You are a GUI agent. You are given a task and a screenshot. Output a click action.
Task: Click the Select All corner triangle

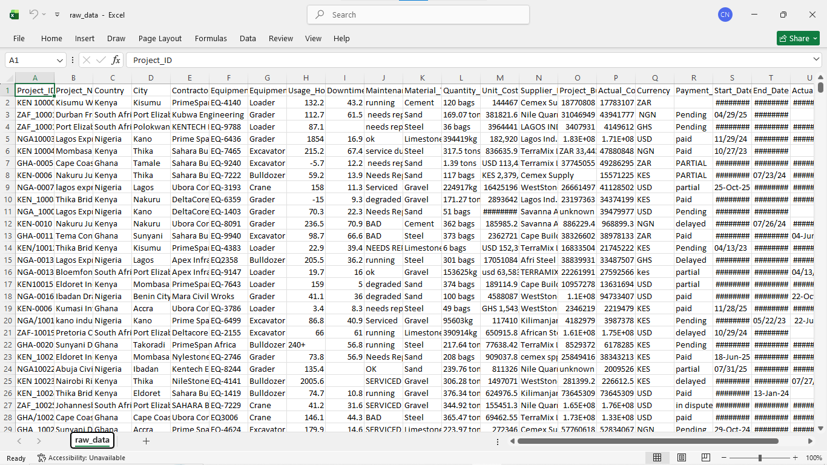coord(7,77)
